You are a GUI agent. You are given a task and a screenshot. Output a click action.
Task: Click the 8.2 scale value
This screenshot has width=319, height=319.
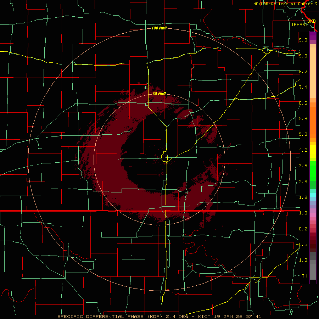point(303,71)
